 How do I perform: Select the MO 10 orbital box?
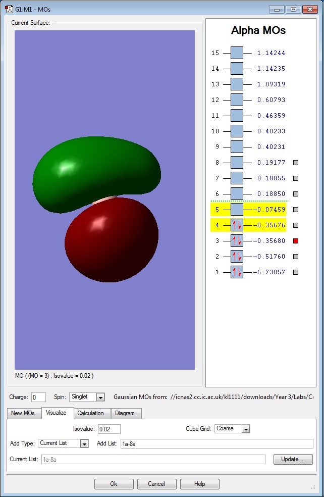point(237,131)
